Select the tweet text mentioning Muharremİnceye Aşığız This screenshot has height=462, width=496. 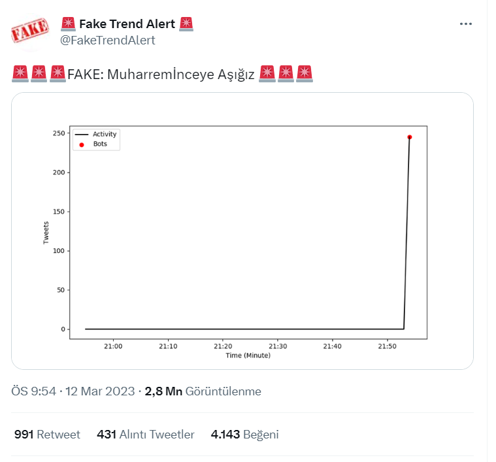point(161,74)
